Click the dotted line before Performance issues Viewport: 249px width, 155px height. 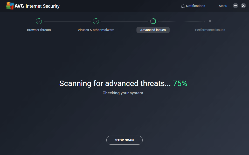point(182,21)
